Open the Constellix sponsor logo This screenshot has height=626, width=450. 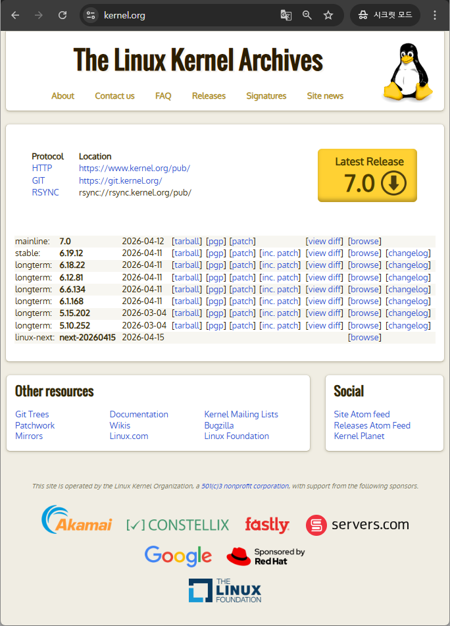(178, 525)
